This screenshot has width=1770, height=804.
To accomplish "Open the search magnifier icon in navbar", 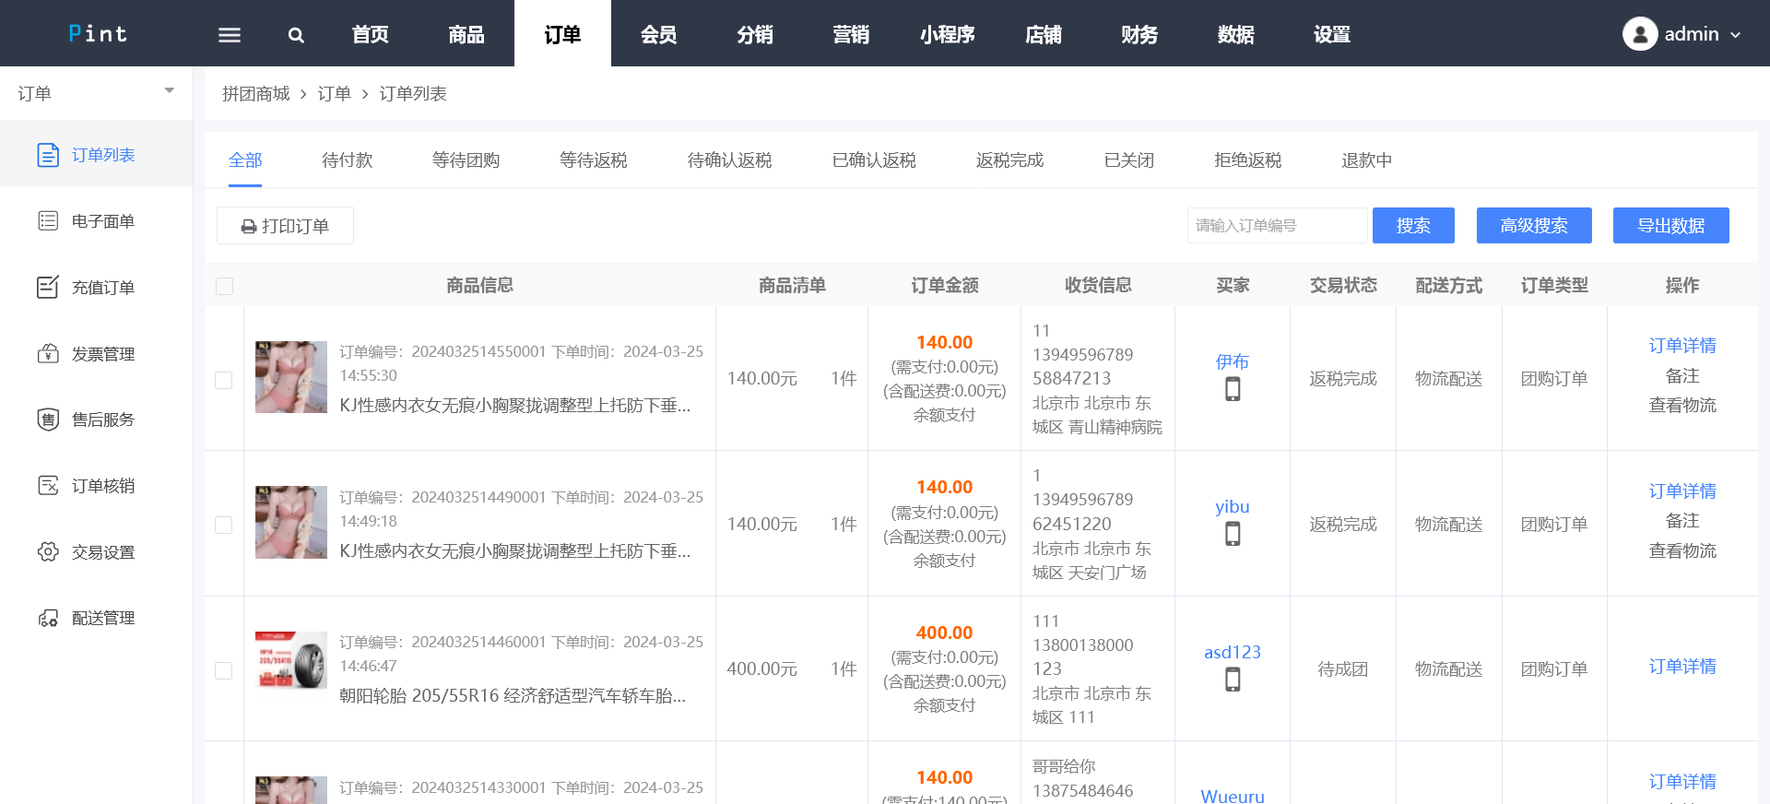I will [295, 35].
